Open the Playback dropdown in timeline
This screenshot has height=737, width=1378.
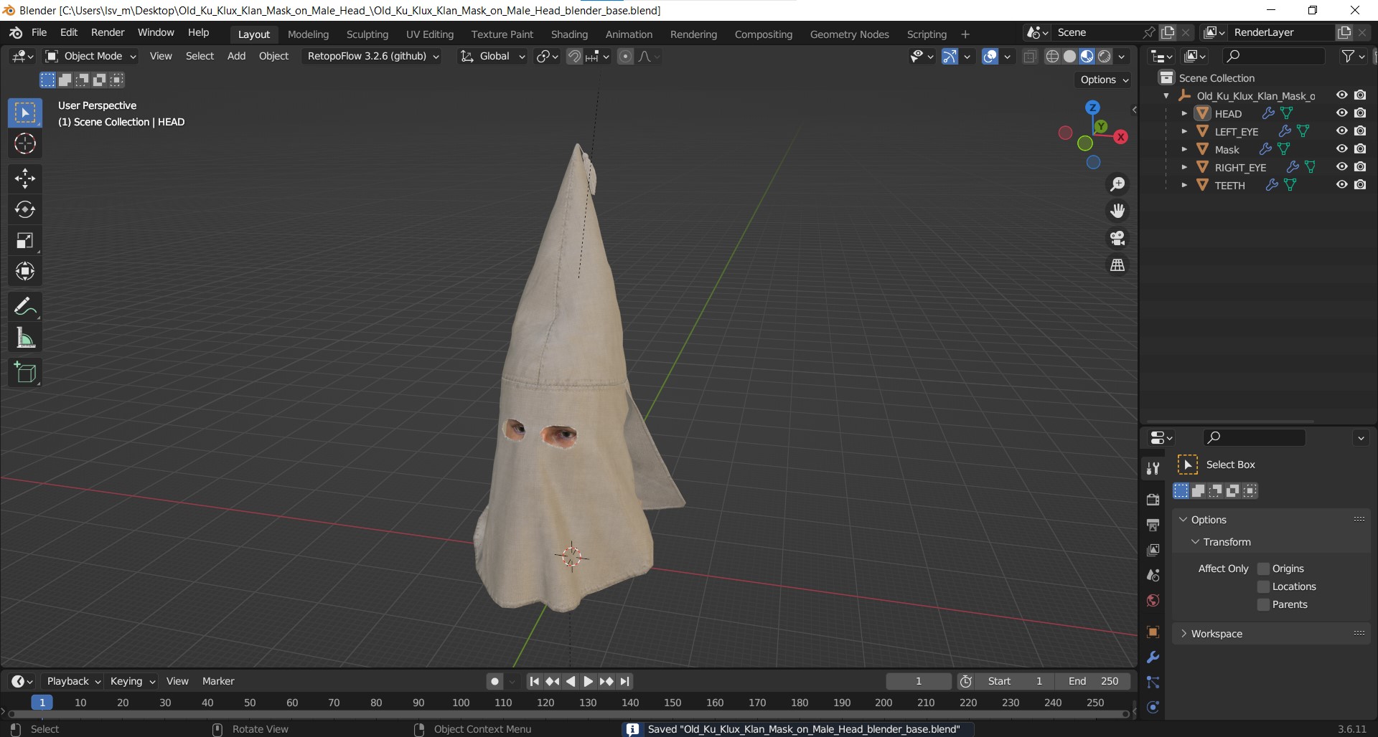click(x=73, y=681)
